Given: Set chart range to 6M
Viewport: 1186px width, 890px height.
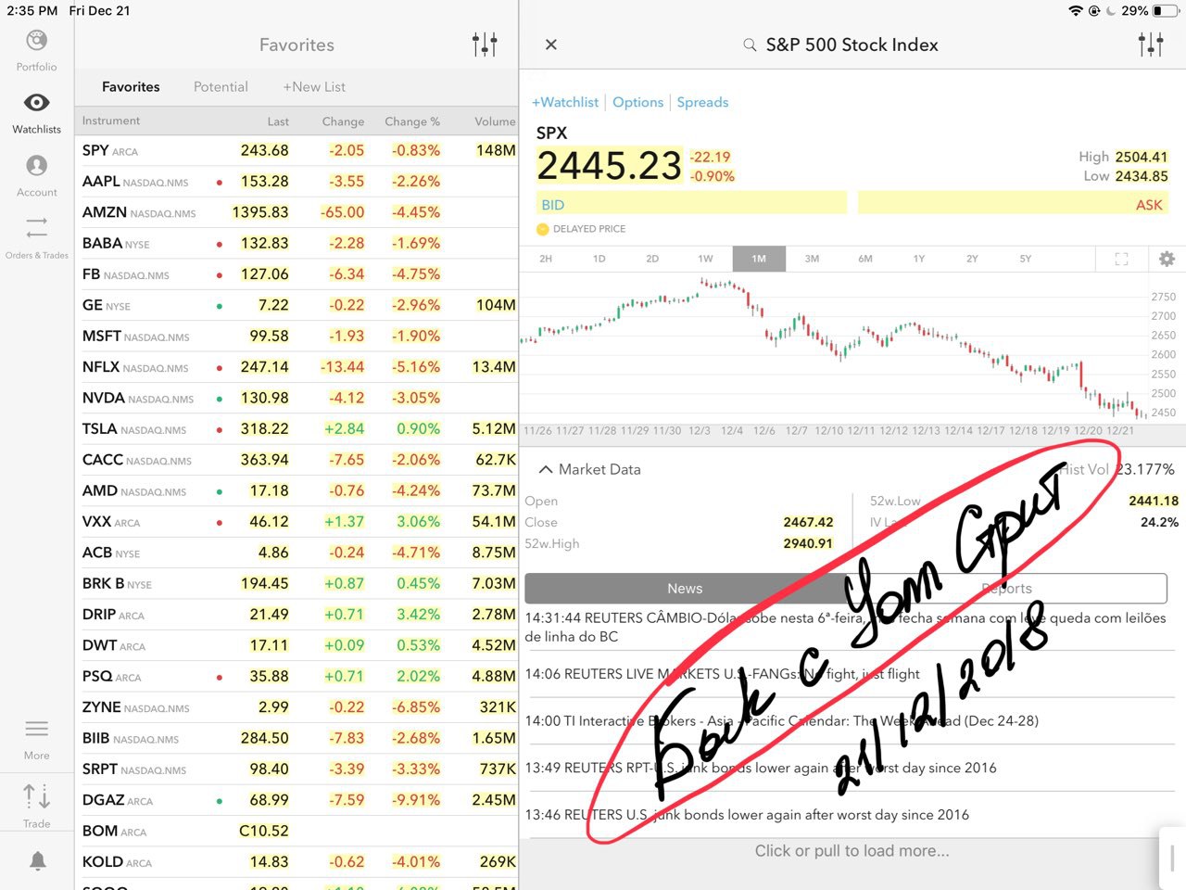Looking at the screenshot, I should 865,259.
